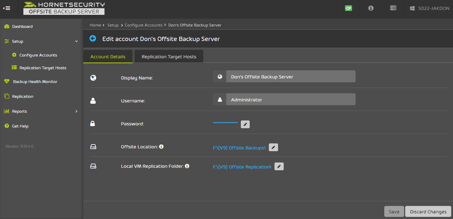Expand the Reports submenu arrow

pos(77,111)
